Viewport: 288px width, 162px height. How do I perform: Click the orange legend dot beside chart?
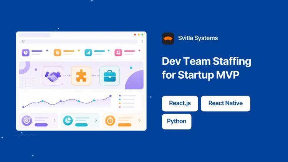[120, 103]
